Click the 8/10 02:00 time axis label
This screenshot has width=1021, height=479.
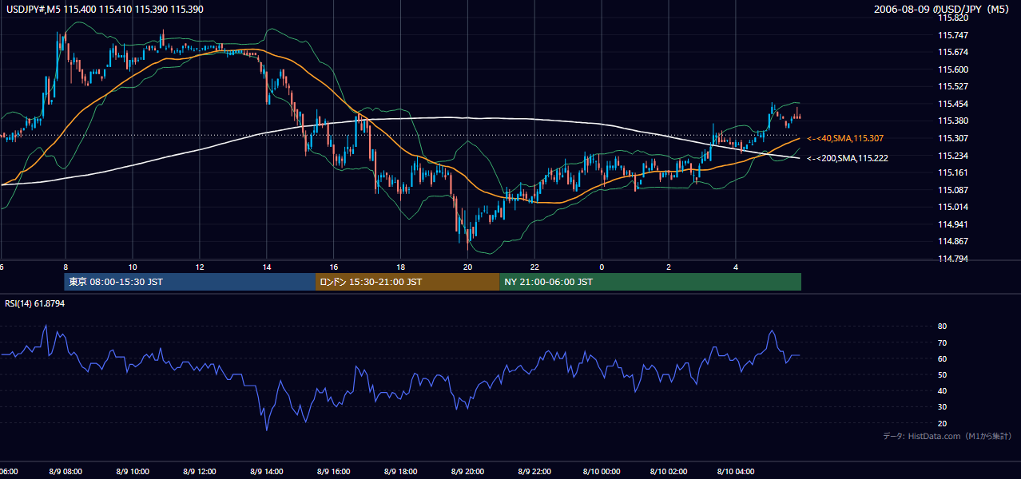(669, 472)
